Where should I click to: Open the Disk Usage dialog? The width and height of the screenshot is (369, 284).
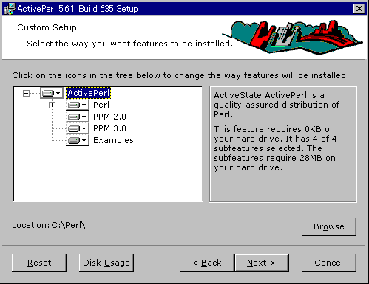(106, 263)
